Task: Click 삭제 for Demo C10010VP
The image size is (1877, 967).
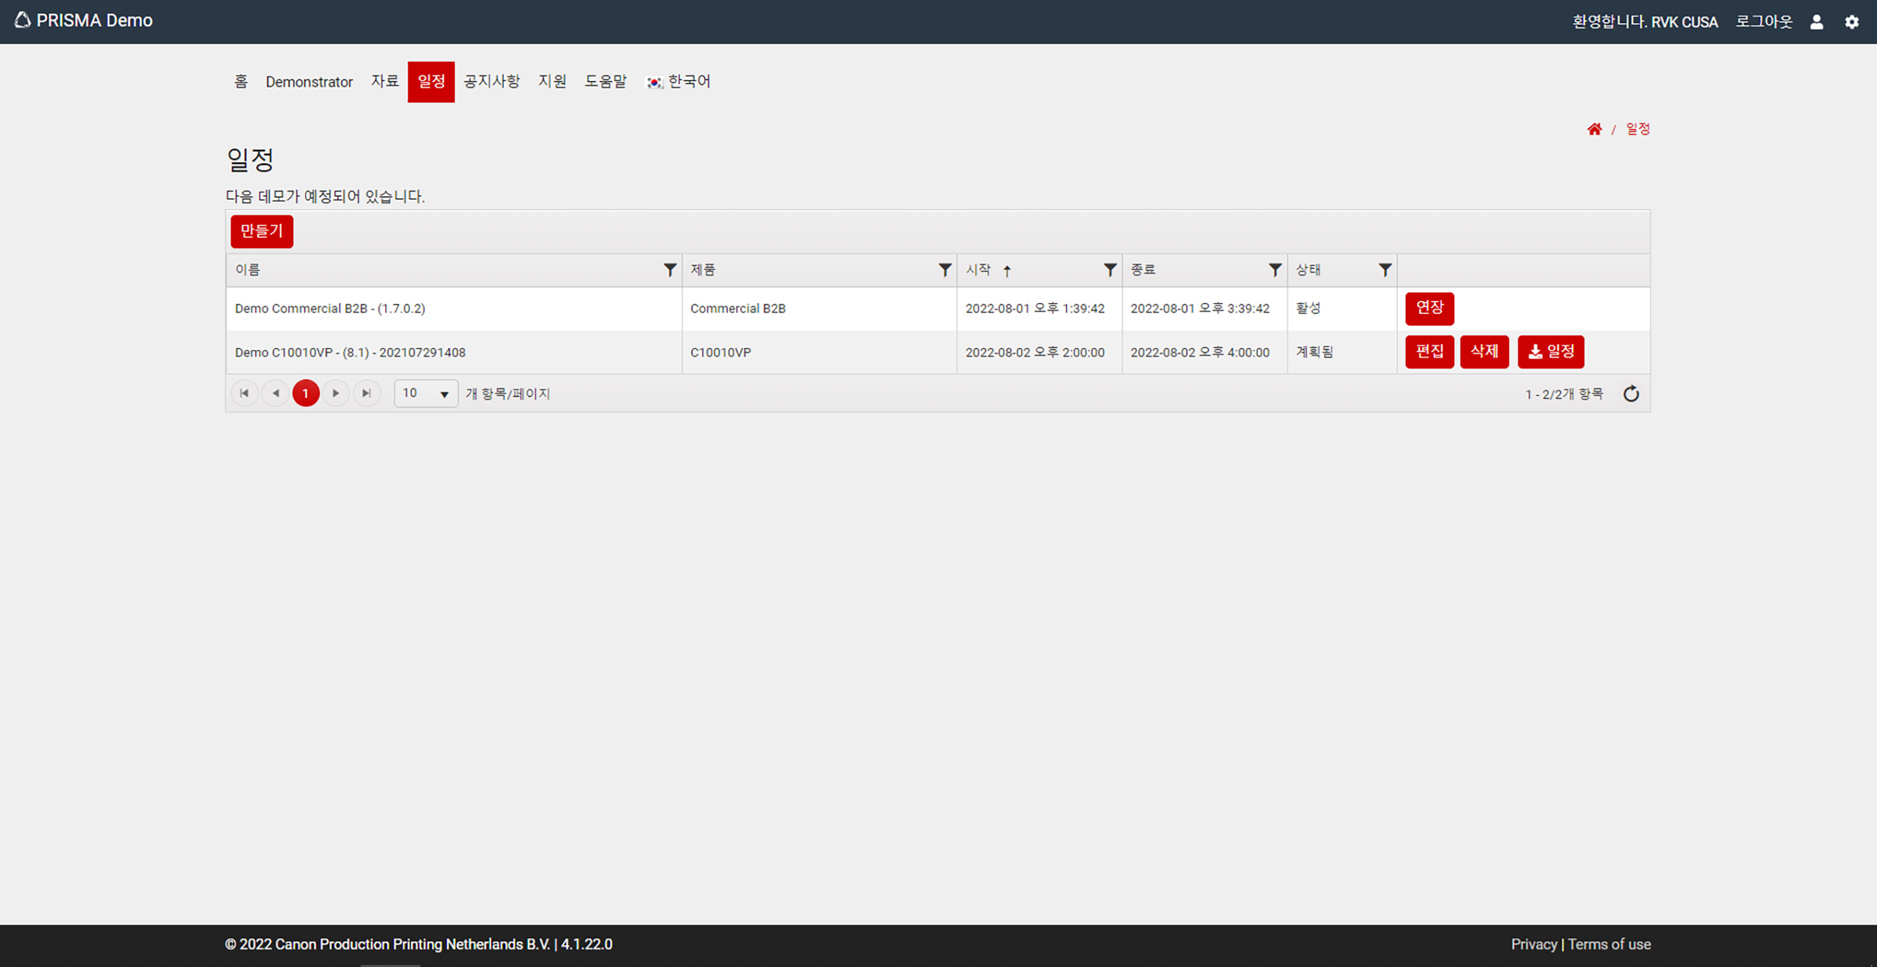Action: pos(1484,352)
